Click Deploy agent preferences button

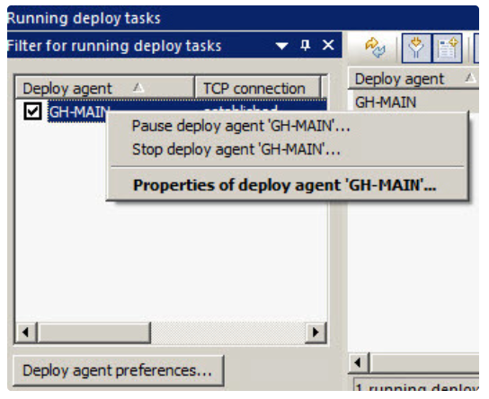[118, 371]
